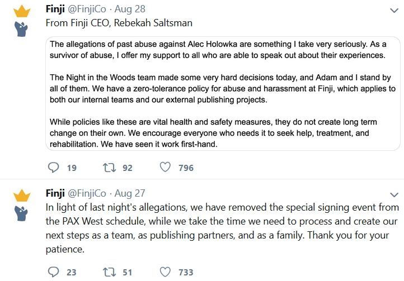Open @FinjiCo handle on Aug 27 tweet
Viewport: 404px width, 281px height.
(87, 193)
